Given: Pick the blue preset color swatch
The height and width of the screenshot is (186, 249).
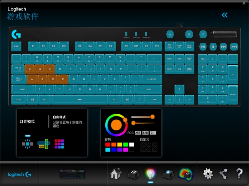Looking at the screenshot, I should click(x=114, y=150).
